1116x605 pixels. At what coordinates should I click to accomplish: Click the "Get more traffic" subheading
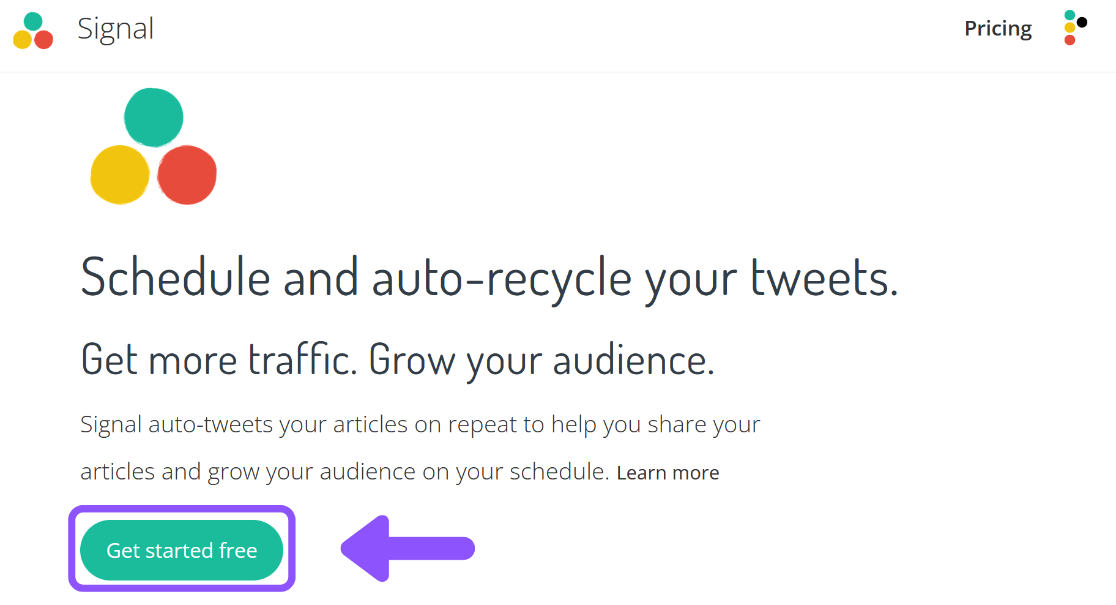click(x=398, y=360)
